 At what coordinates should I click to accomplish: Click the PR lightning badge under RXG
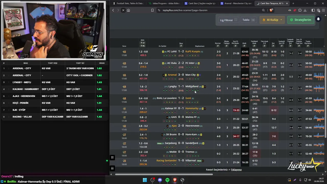pos(143,46)
